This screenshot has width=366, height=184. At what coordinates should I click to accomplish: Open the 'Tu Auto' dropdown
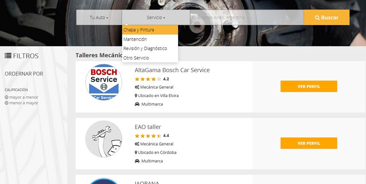[x=99, y=17]
